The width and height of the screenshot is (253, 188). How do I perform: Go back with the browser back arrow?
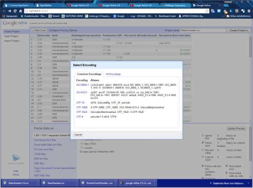pos(4,11)
